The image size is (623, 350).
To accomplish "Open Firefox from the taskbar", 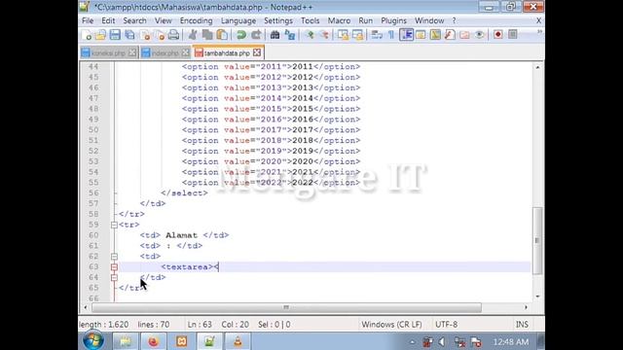I will click(154, 341).
